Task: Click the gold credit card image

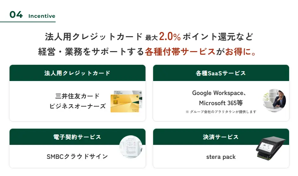Action: coord(125,103)
